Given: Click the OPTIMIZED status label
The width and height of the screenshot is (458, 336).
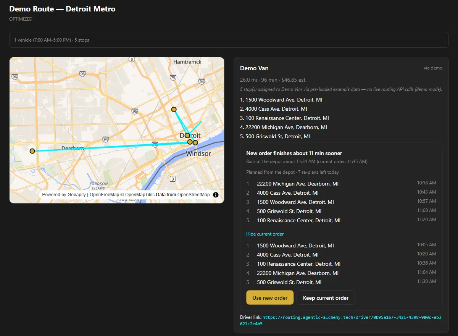Looking at the screenshot, I should (21, 19).
